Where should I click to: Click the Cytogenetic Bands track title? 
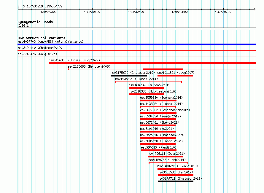pyautogui.click(x=35, y=22)
